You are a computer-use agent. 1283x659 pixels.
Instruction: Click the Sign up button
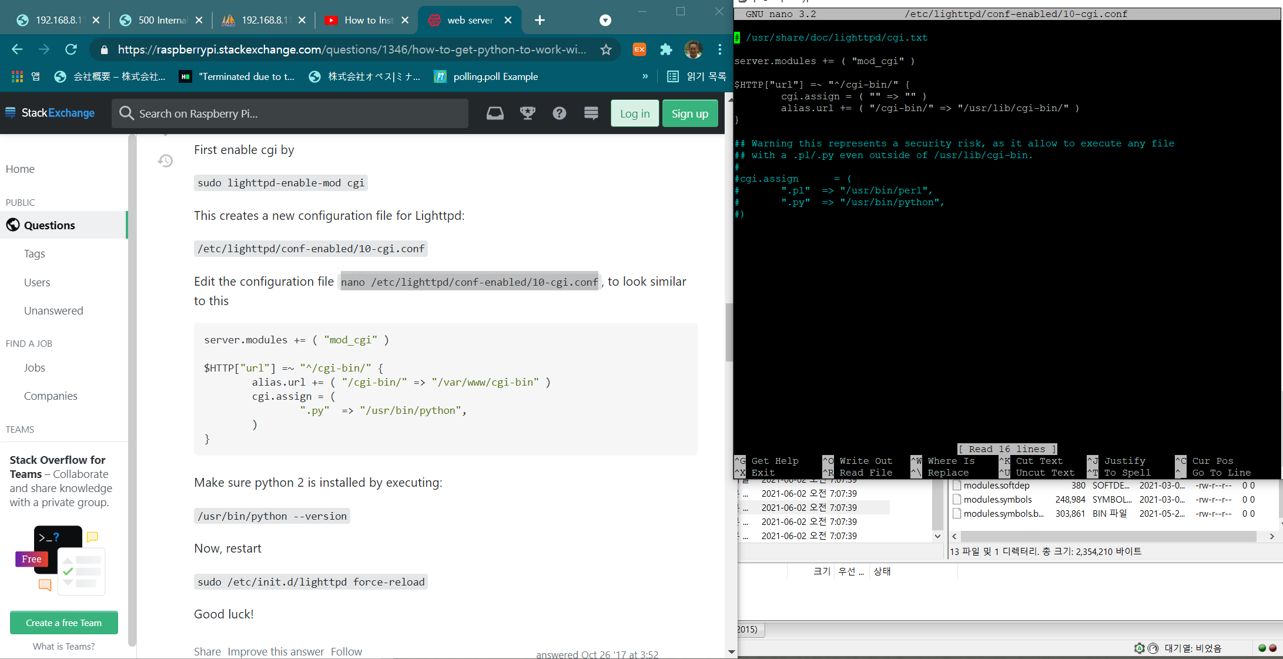689,113
